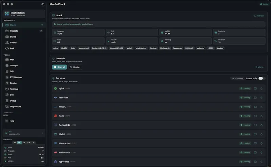Click the Restart stack button
Screen dimensions: 271x167
[x=75, y=67]
